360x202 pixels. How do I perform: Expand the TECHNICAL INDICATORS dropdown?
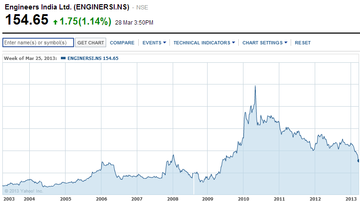[204, 42]
